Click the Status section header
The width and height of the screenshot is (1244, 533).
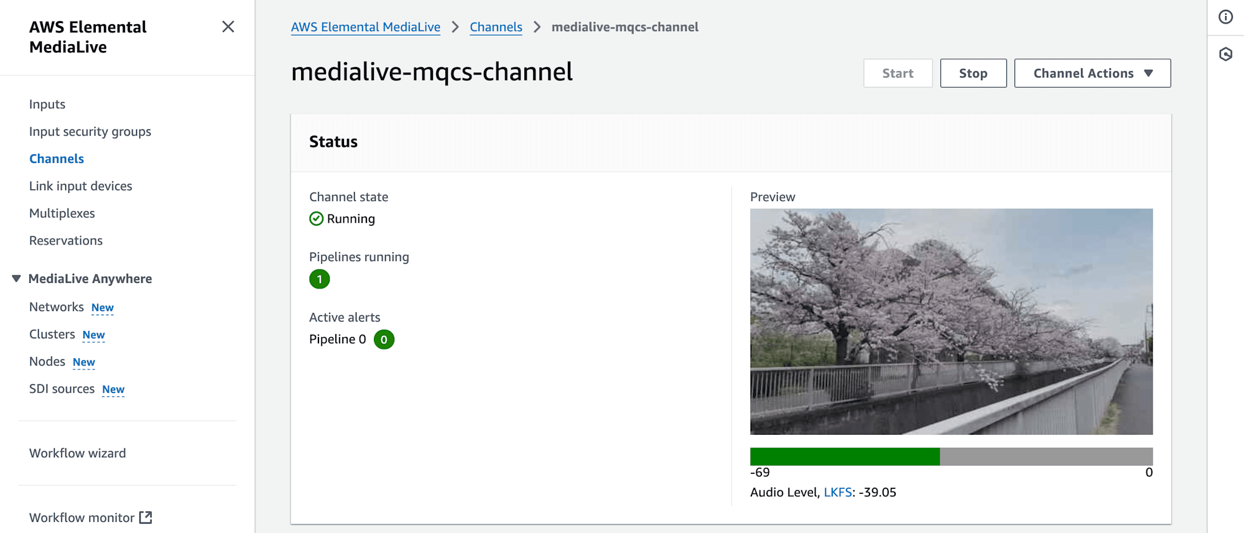(x=333, y=141)
